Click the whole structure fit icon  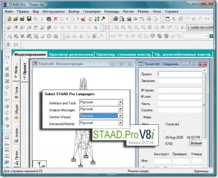(108, 28)
